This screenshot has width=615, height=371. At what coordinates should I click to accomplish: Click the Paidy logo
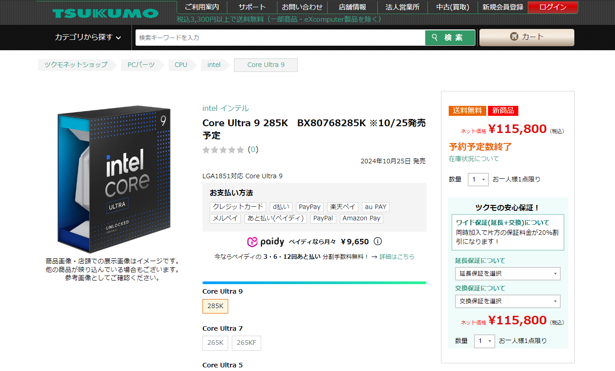click(x=266, y=242)
